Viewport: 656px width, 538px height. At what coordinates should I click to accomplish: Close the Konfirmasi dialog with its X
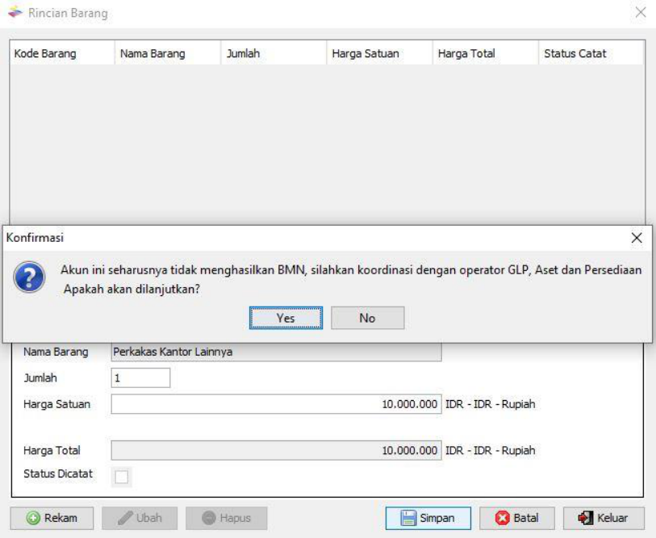tap(636, 238)
